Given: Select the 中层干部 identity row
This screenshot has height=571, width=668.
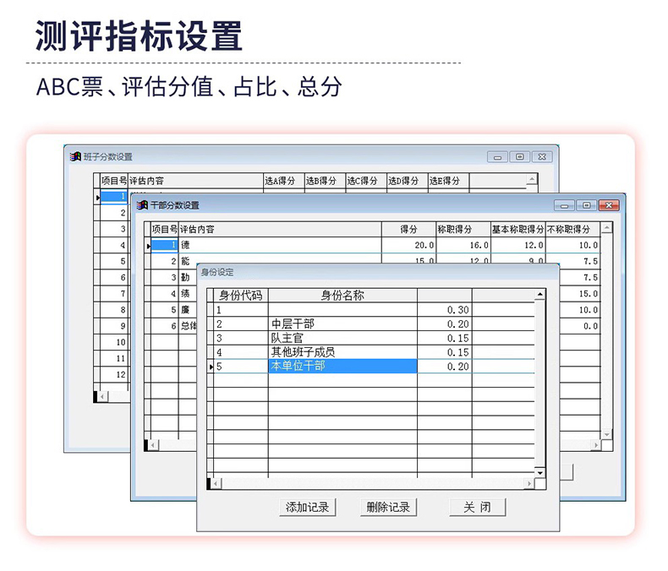Looking at the screenshot, I should 342,324.
